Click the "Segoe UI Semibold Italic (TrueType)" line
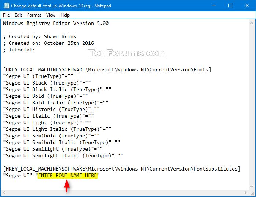 [62, 142]
